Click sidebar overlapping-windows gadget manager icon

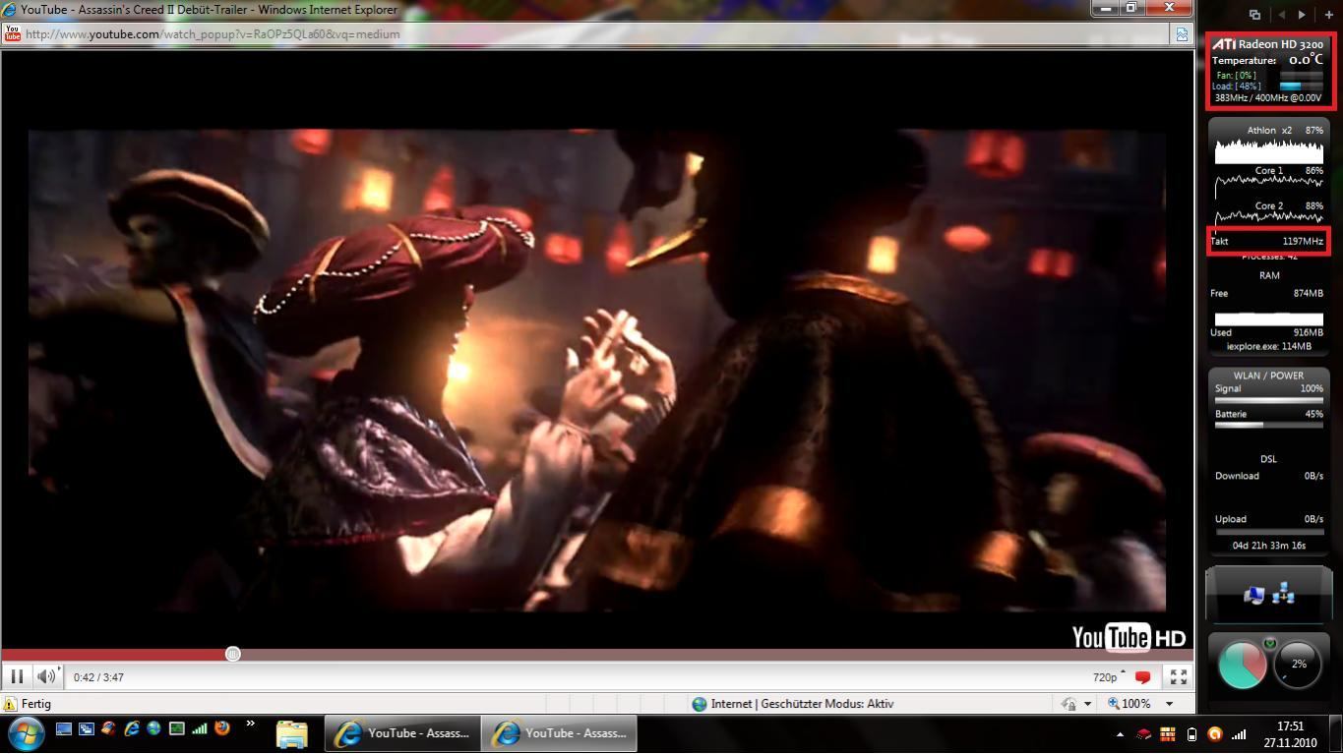[x=1254, y=15]
